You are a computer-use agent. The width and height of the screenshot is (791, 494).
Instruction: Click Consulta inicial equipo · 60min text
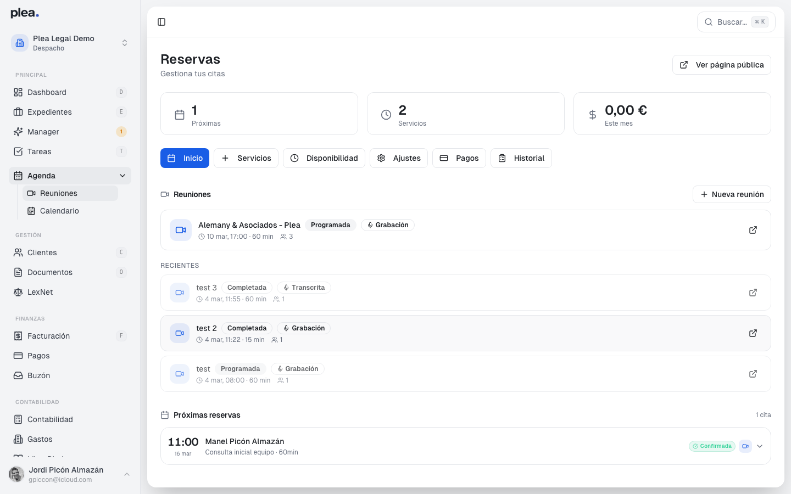coord(252,452)
